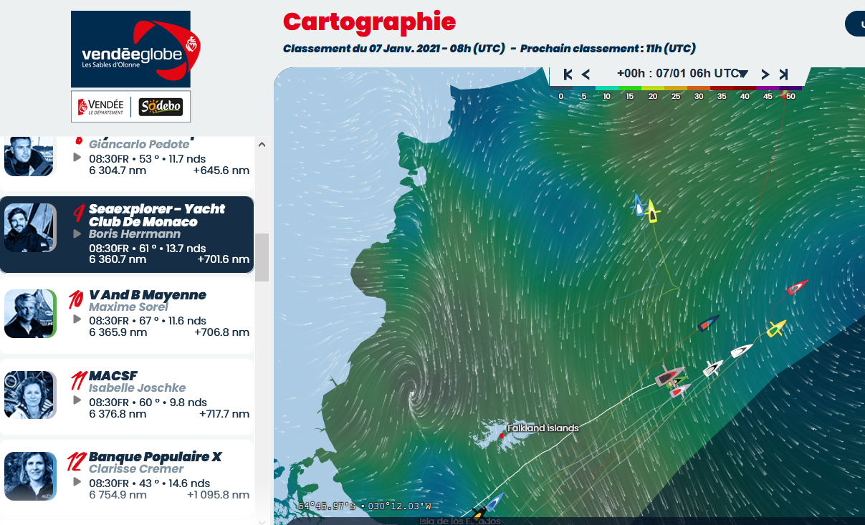Click the gap value +701.6 nm
Screen dimensions: 865x525
pyautogui.click(x=224, y=259)
